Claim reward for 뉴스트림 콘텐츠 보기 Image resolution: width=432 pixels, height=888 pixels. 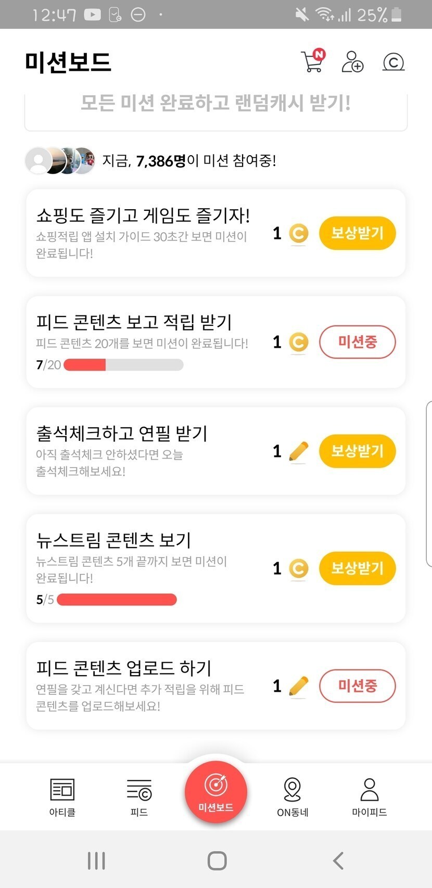357,568
